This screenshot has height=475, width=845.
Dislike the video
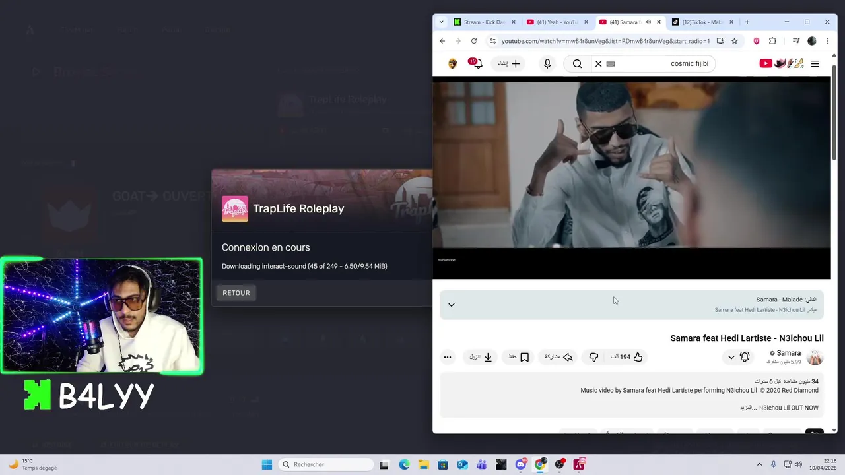tap(593, 357)
